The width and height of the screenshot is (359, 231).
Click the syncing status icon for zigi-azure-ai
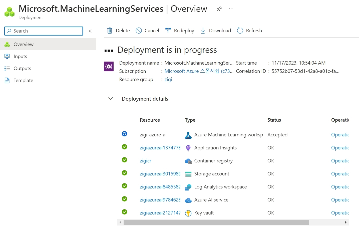click(124, 134)
